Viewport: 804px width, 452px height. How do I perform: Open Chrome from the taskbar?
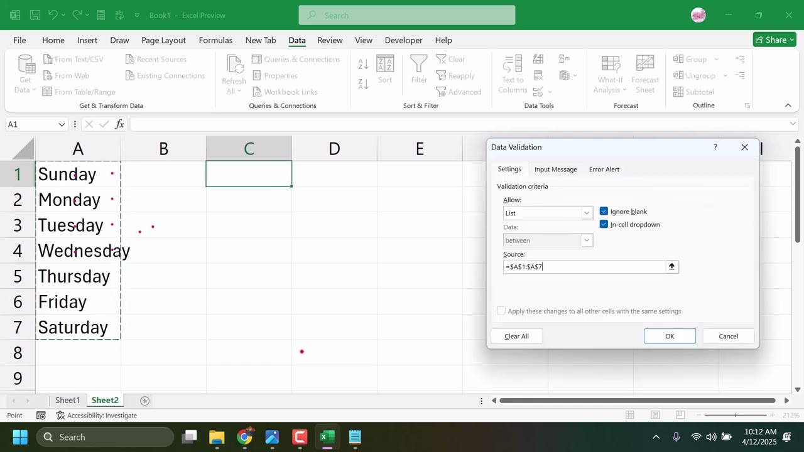(244, 437)
